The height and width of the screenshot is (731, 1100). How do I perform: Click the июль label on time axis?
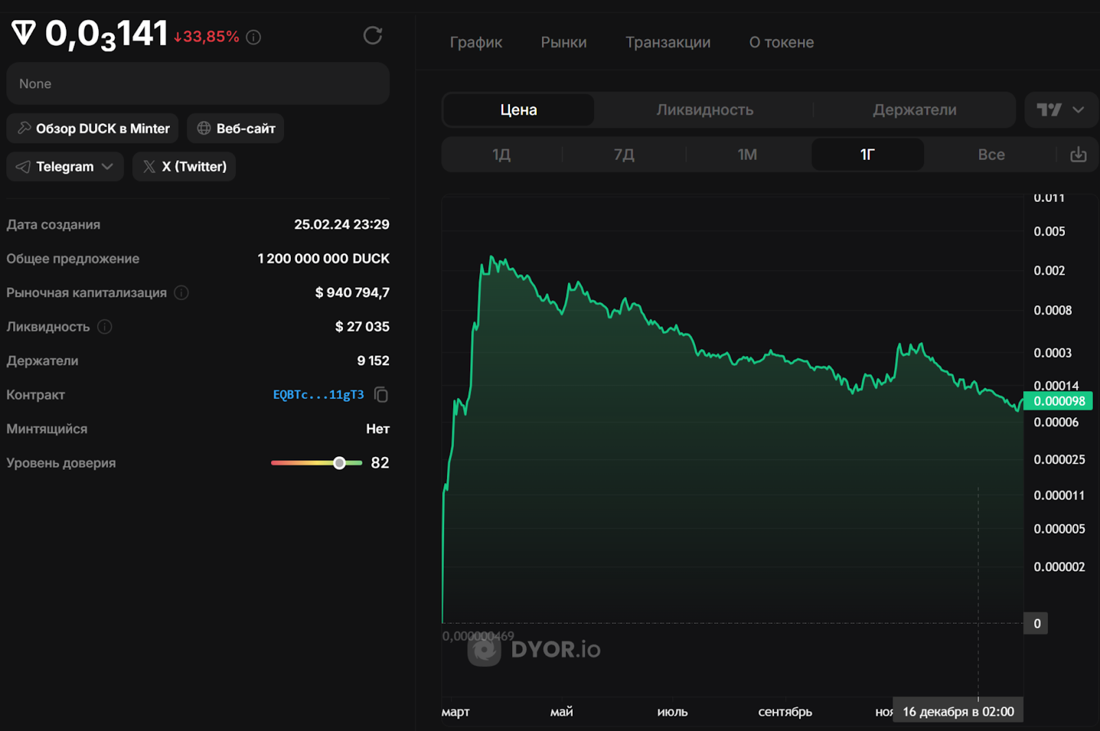672,712
